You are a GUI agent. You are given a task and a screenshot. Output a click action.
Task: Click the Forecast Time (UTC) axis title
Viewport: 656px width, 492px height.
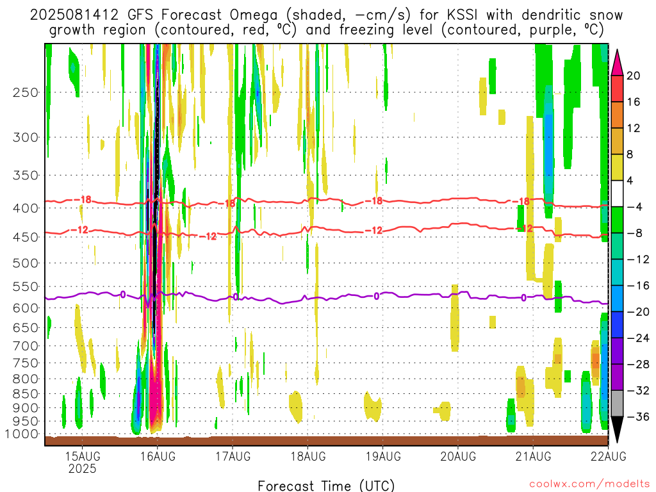pos(326,486)
